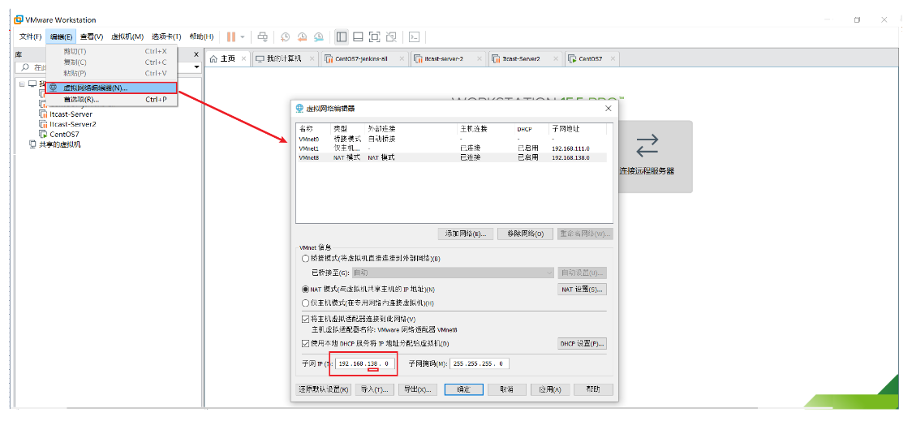Switch to the CentOS7-jenkins-all tab
Image resolution: width=912 pixels, height=421 pixels.
(360, 58)
